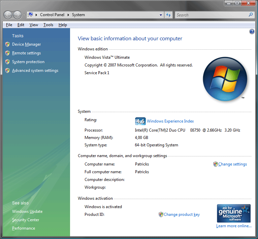This screenshot has width=258, height=239.
Task: Minimize the System window
Action: pos(229,3)
